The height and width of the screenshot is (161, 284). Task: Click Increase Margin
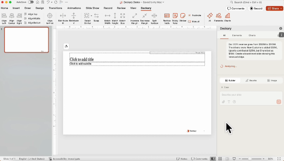(135, 18)
